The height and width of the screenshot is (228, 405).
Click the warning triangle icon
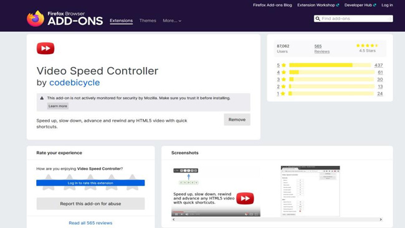[42, 98]
